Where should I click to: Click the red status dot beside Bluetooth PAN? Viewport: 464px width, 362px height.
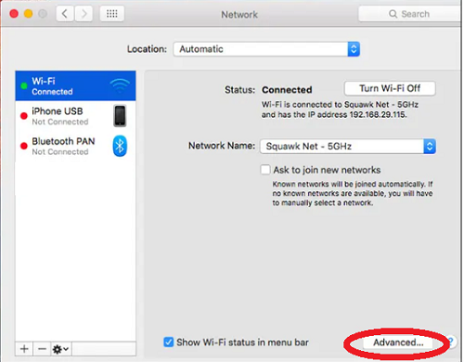click(x=24, y=146)
